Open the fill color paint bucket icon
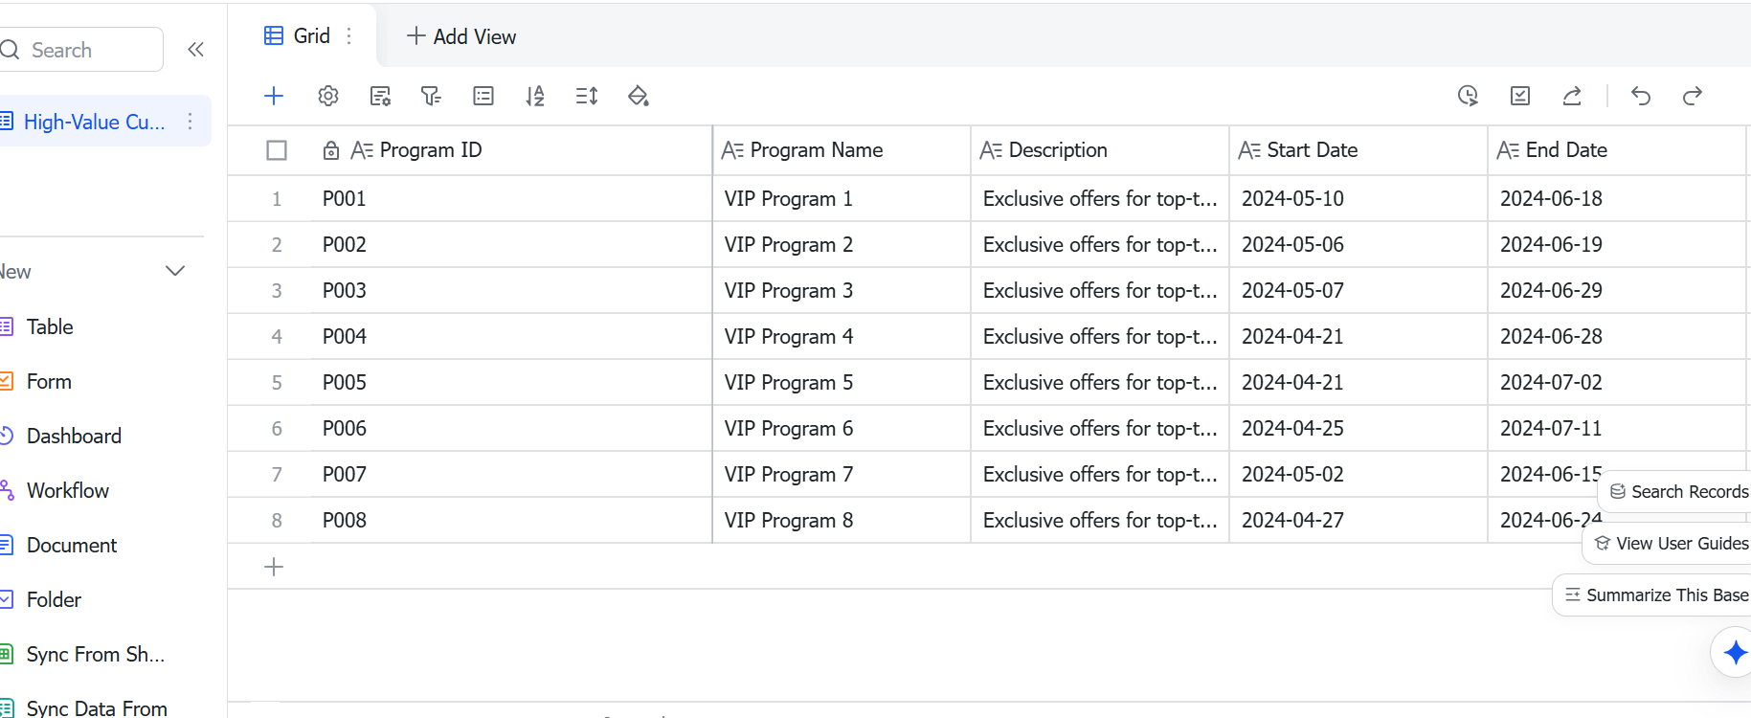This screenshot has width=1751, height=718. click(639, 96)
